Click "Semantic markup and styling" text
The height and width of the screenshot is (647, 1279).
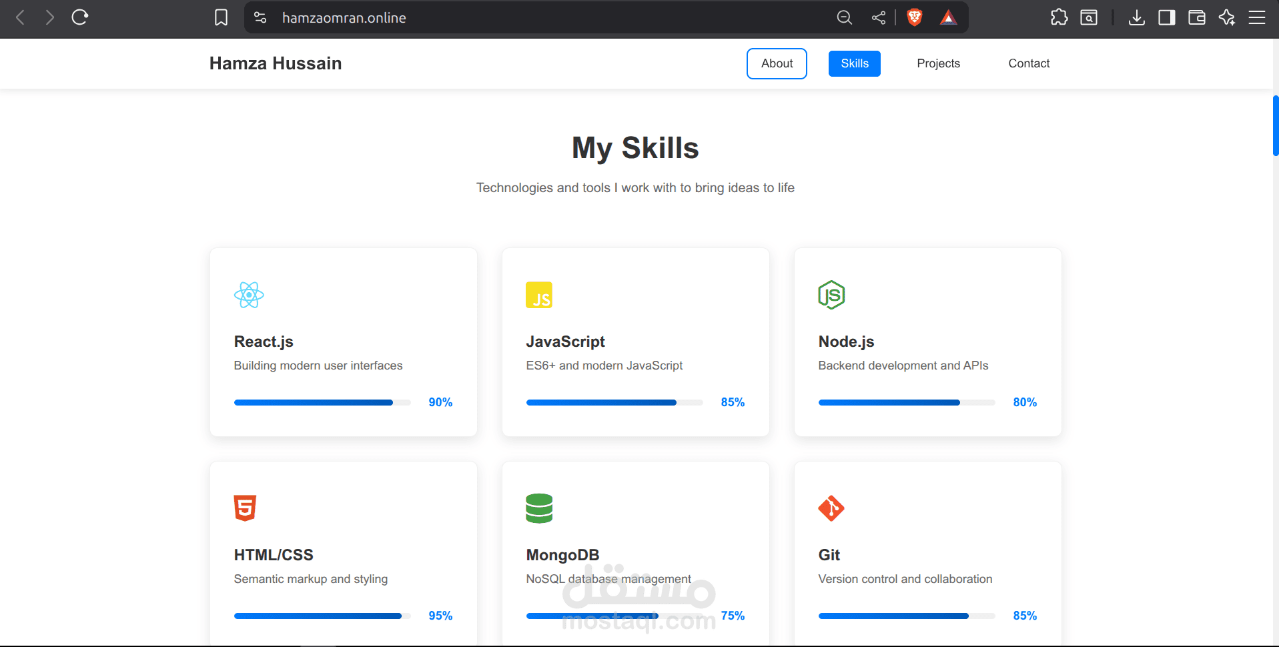[x=311, y=579]
